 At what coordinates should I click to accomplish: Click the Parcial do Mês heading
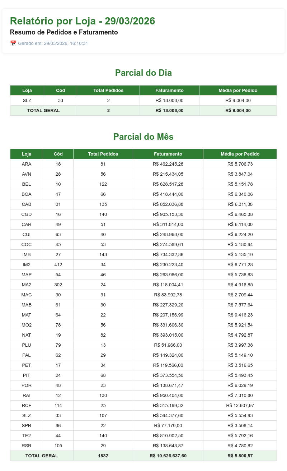(143, 137)
